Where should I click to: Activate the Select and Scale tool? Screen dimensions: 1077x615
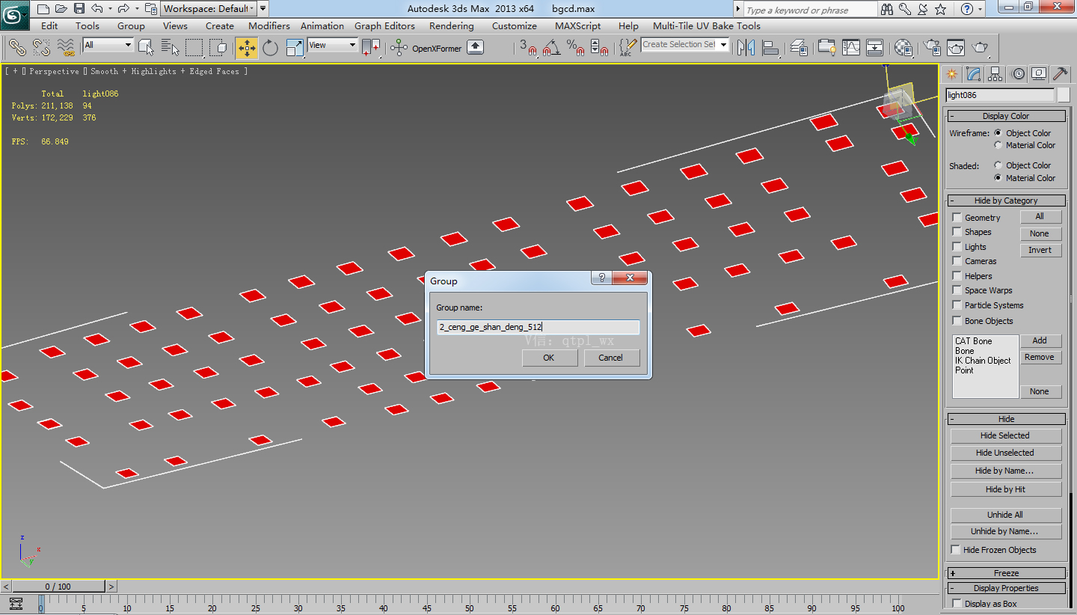click(295, 48)
